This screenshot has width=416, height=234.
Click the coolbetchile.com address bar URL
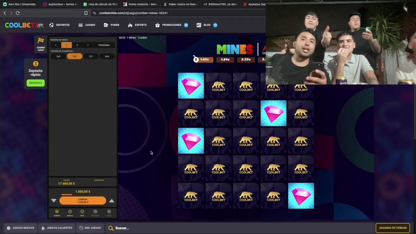[133, 13]
